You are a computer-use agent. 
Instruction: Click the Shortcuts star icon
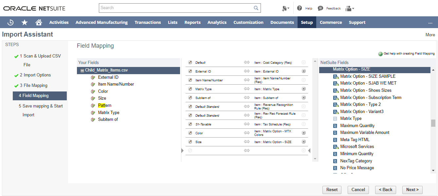coord(25,22)
